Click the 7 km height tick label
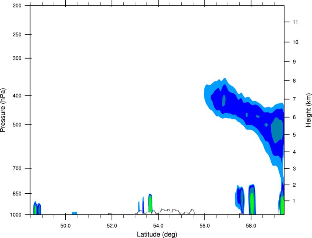This screenshot has height=238, width=312. (x=294, y=99)
